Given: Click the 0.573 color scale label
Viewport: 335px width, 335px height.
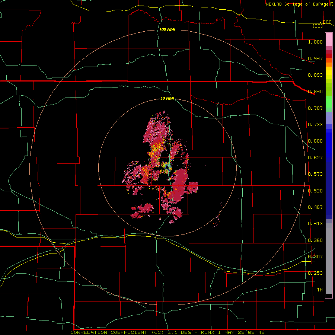Looking at the screenshot, I should (315, 174).
